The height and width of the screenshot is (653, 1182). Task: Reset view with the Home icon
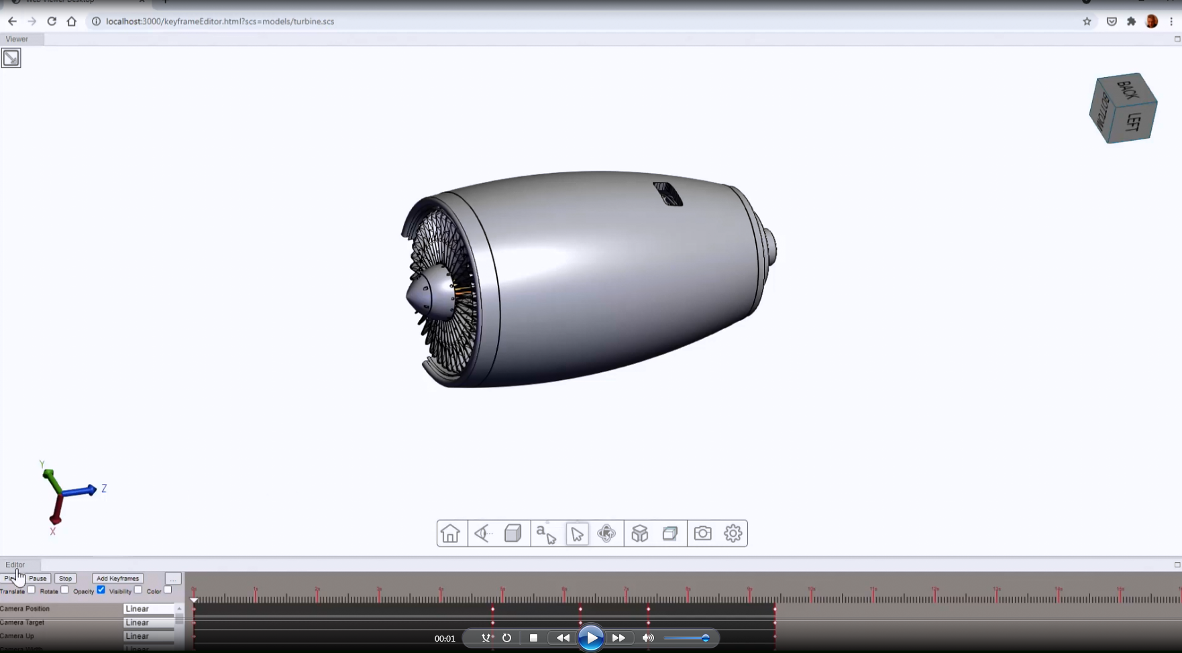pyautogui.click(x=450, y=534)
